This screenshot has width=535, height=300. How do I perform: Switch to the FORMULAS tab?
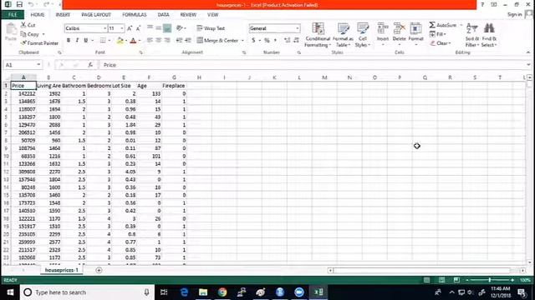tap(134, 15)
